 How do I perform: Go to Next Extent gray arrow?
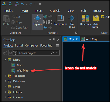click(50, 27)
